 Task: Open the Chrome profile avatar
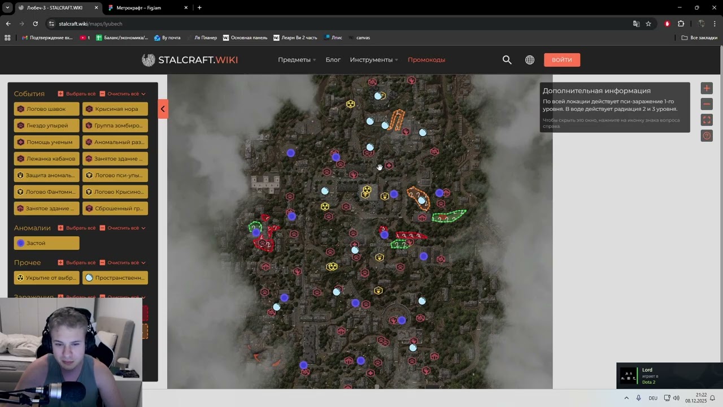coord(701,24)
